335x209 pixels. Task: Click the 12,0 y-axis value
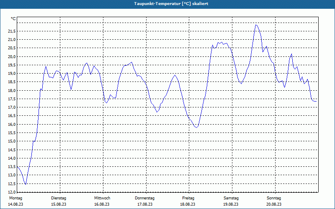(12, 192)
